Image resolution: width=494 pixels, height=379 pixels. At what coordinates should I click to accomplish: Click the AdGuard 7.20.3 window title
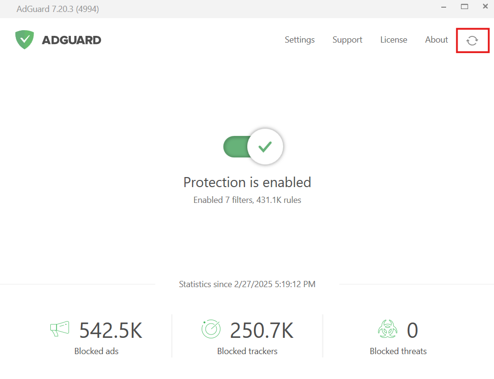57,9
